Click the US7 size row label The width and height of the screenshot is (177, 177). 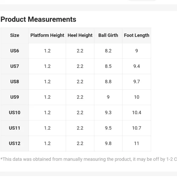[15, 66]
